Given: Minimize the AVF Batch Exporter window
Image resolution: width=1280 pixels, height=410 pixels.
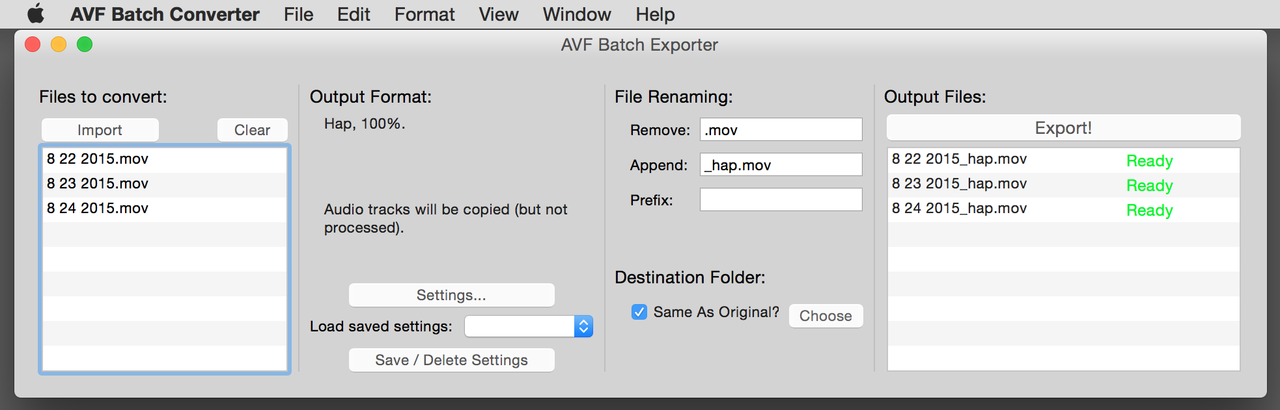Looking at the screenshot, I should tap(59, 44).
